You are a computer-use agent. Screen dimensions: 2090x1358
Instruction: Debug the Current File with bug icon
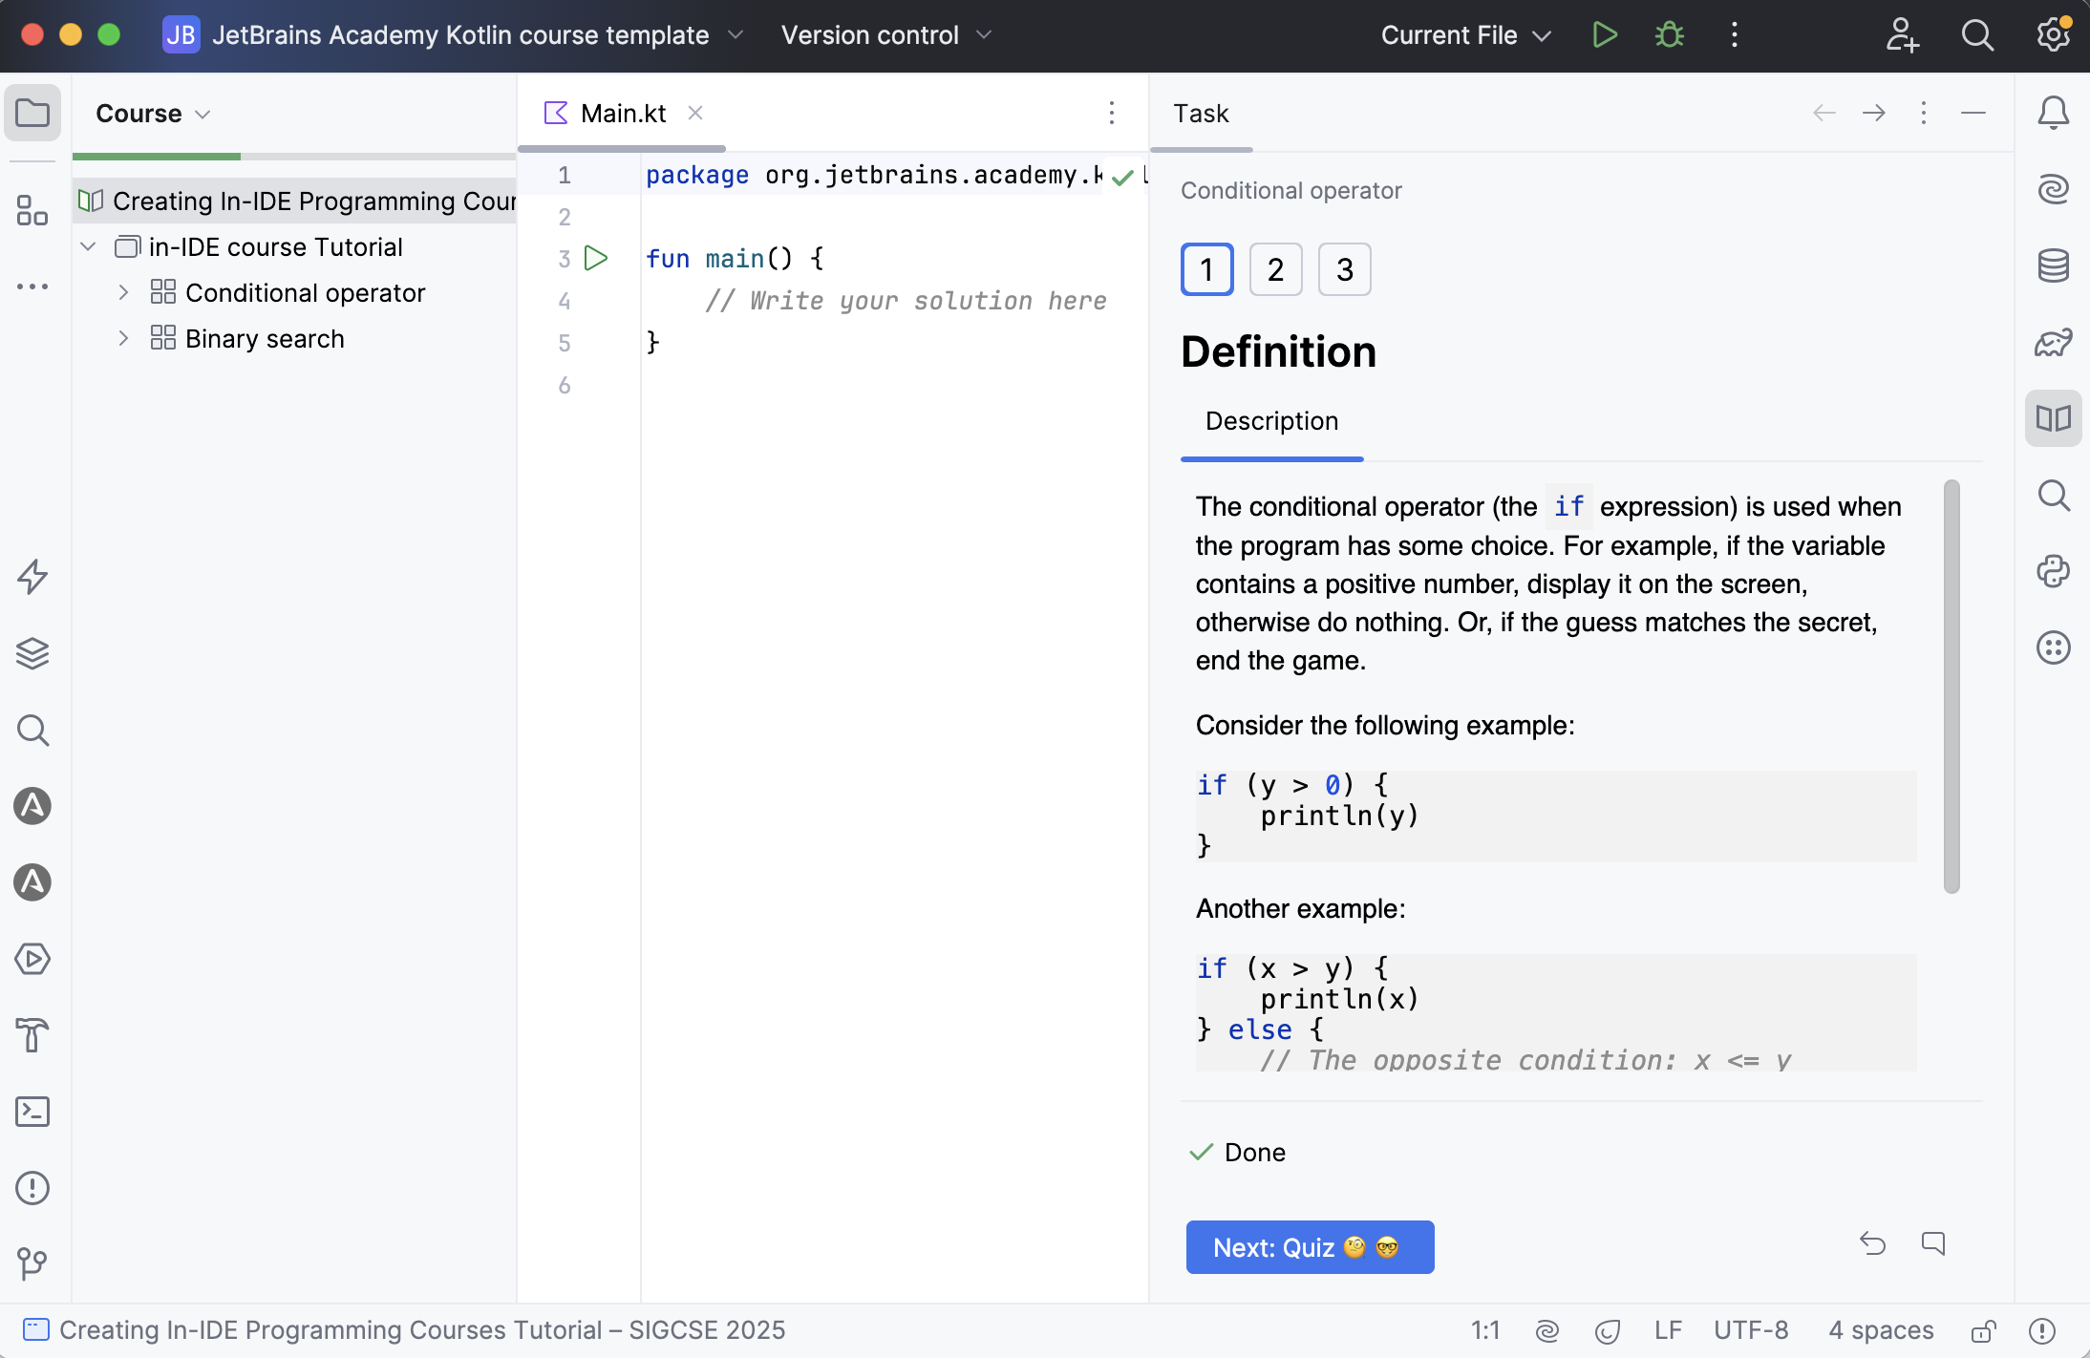coord(1670,35)
